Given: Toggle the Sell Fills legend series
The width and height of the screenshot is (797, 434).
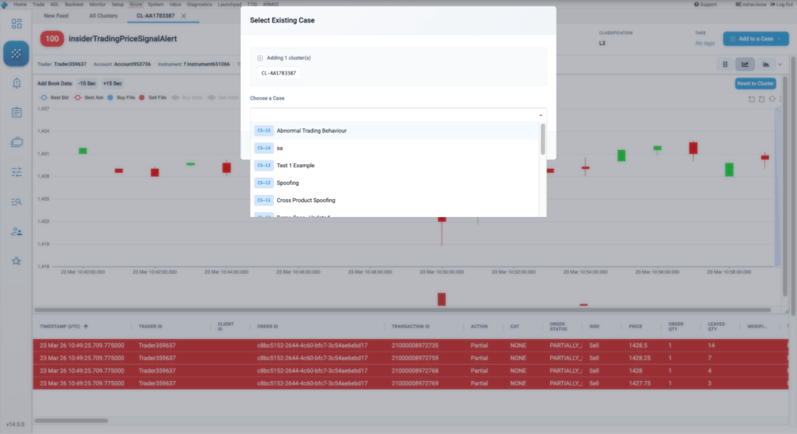Looking at the screenshot, I should point(153,97).
